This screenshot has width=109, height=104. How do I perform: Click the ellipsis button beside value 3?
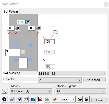23,52
